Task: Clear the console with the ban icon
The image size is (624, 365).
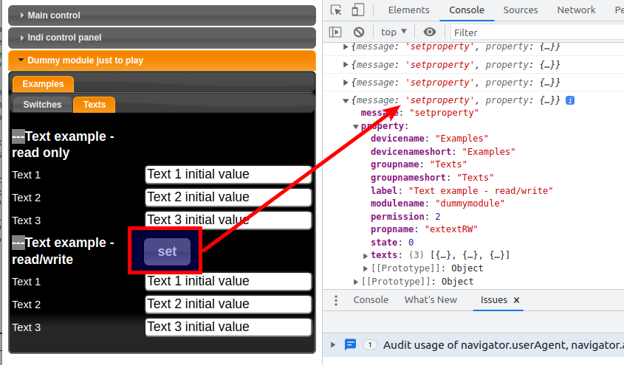Action: [359, 32]
